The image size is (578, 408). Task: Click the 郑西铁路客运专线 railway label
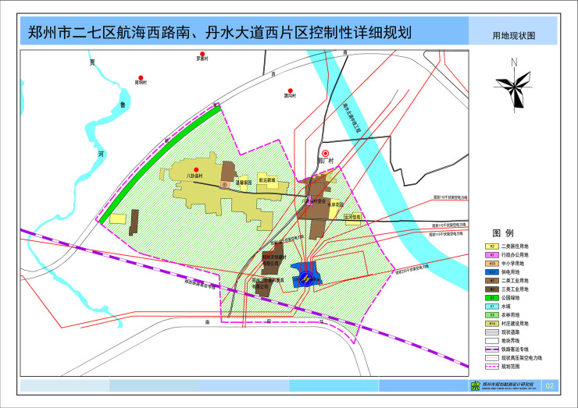[x=200, y=284]
